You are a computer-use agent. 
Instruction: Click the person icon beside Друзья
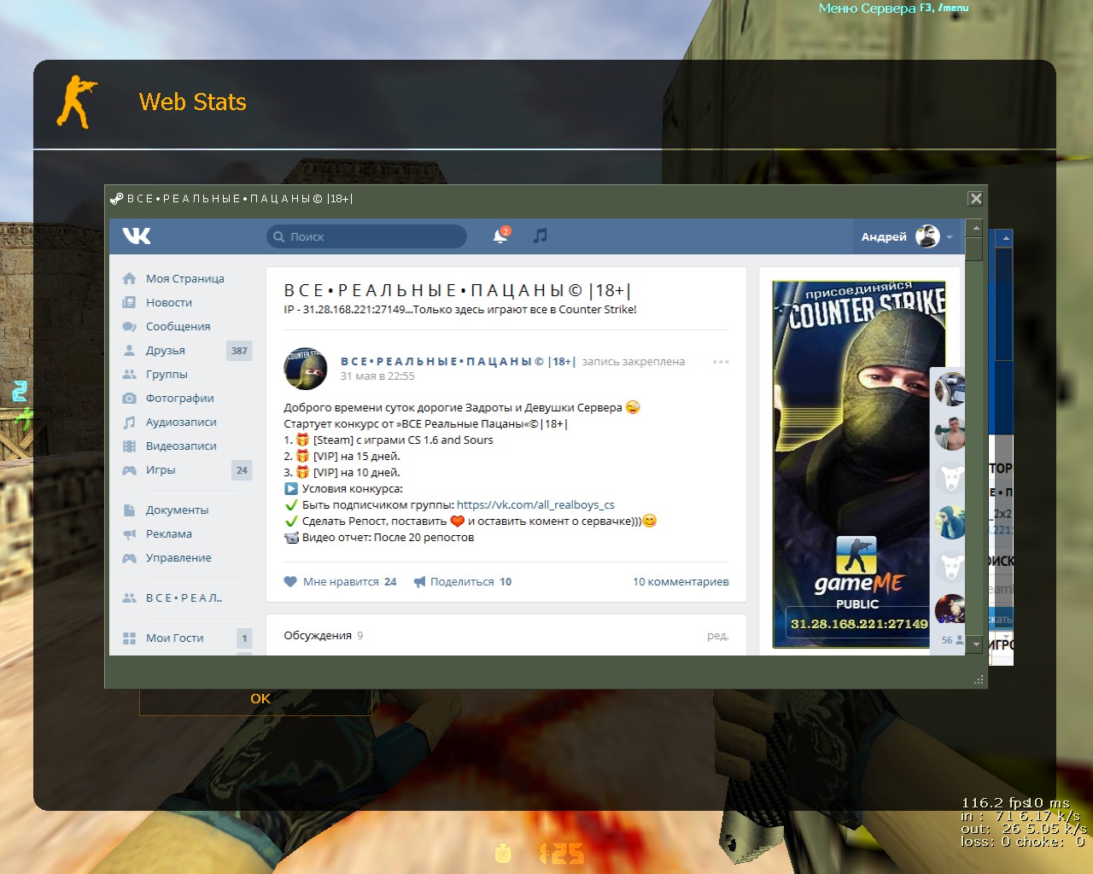point(129,350)
